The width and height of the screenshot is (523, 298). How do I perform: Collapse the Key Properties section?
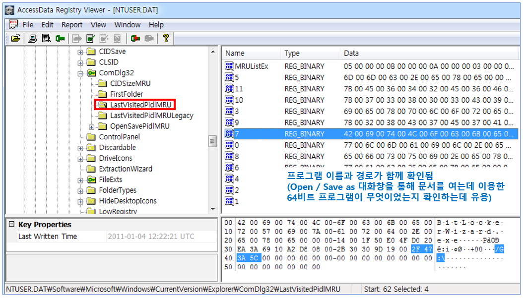pos(12,224)
